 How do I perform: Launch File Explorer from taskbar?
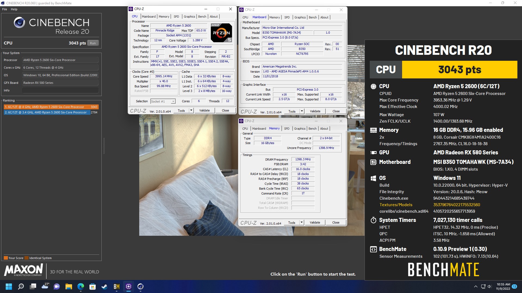[x=69, y=286]
